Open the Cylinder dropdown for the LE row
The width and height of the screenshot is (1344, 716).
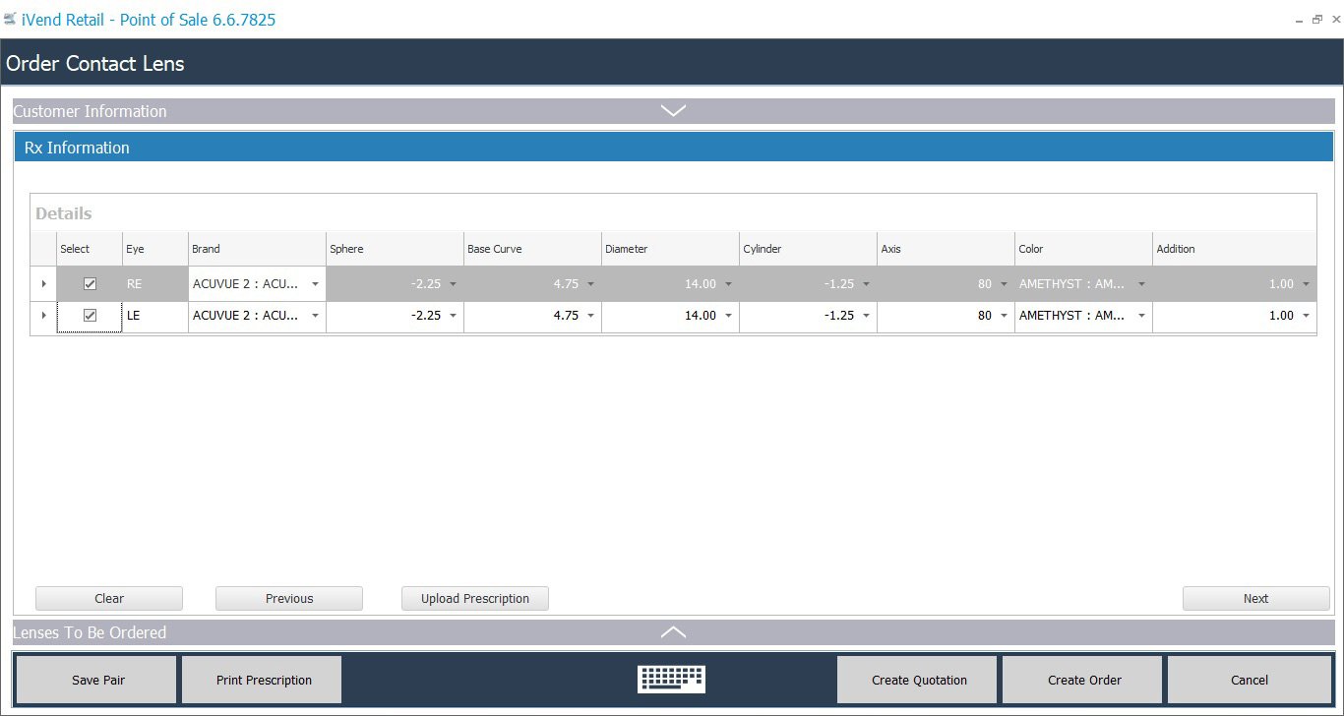[866, 316]
